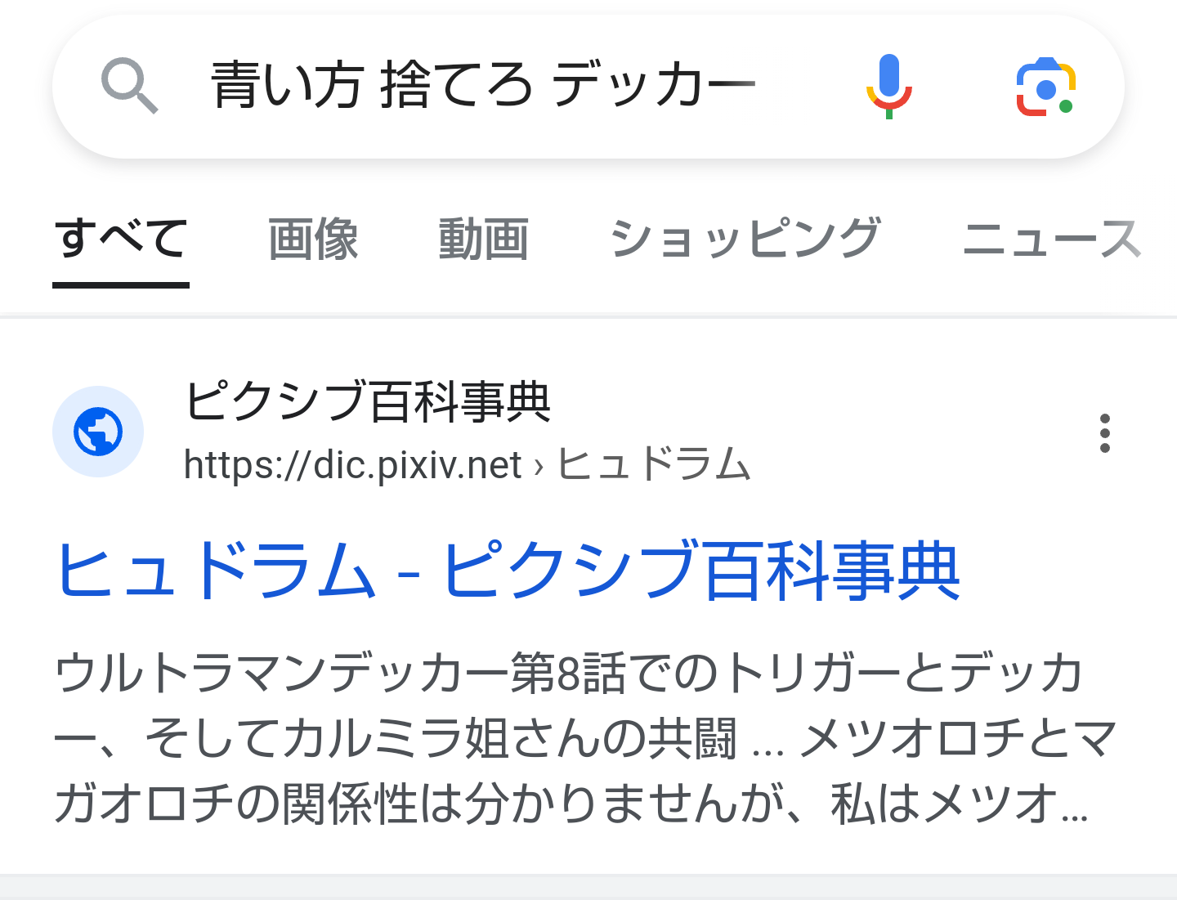Select the すべて tab
Image resolution: width=1177 pixels, height=900 pixels.
pos(121,240)
